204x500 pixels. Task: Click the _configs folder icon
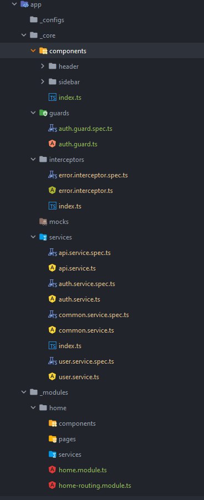(x=34, y=20)
